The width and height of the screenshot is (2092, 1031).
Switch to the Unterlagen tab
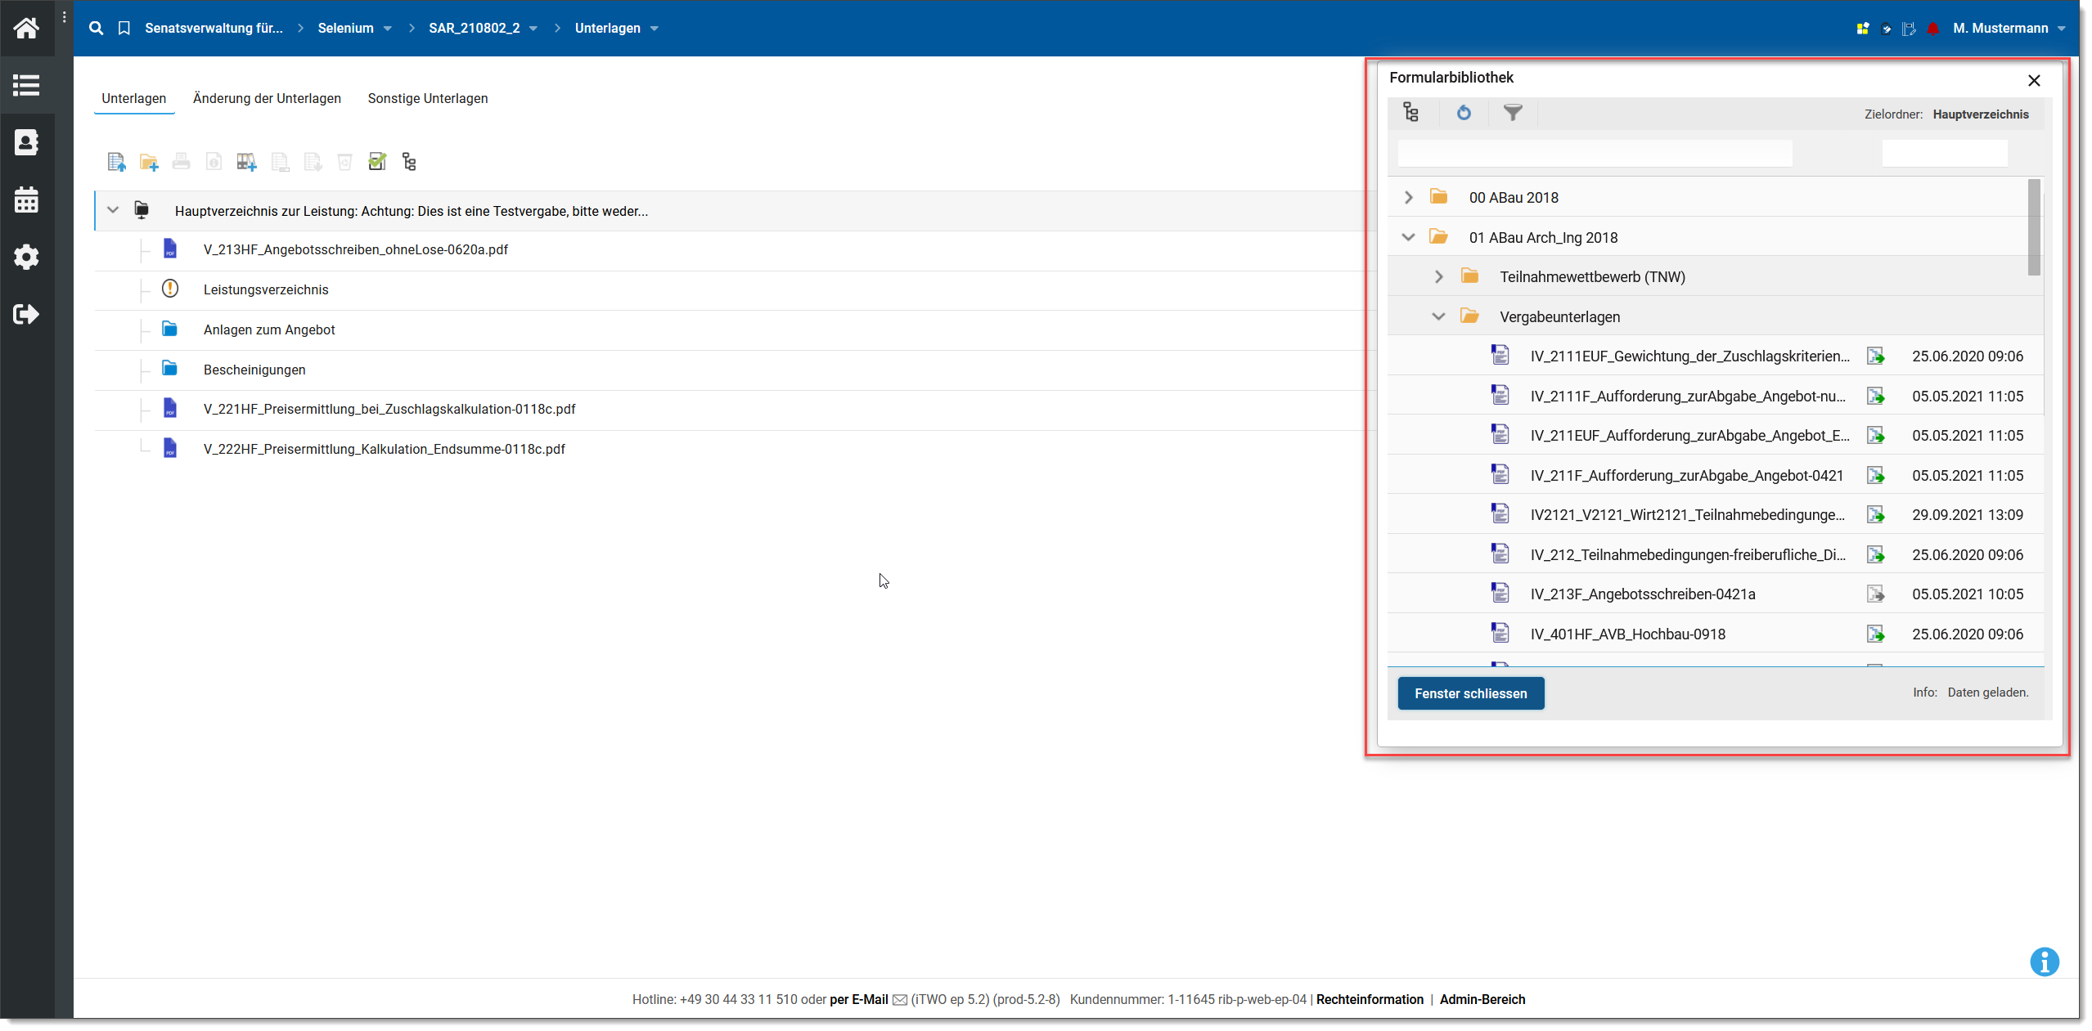(133, 98)
